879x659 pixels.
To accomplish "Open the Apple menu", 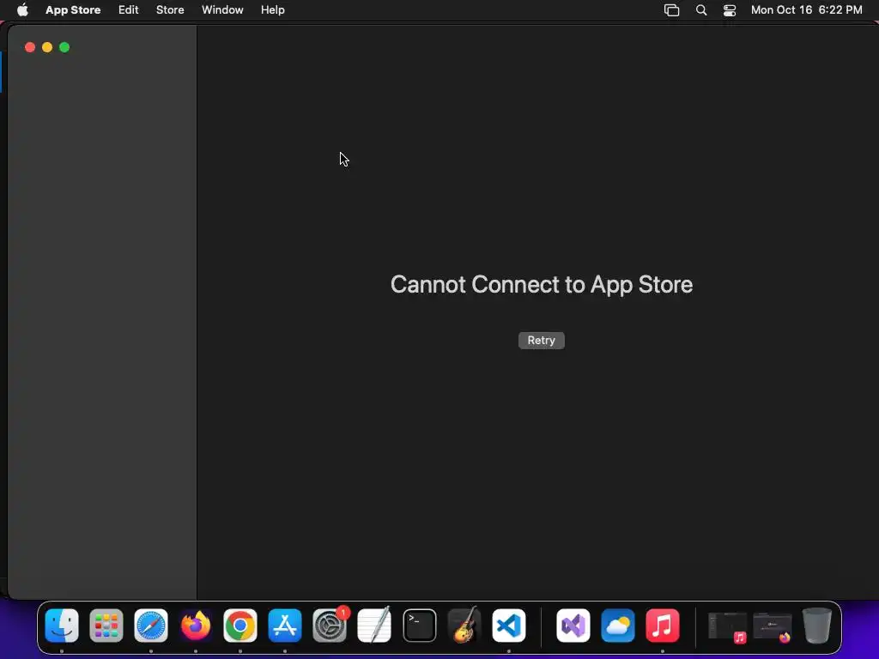I will 22,9.
